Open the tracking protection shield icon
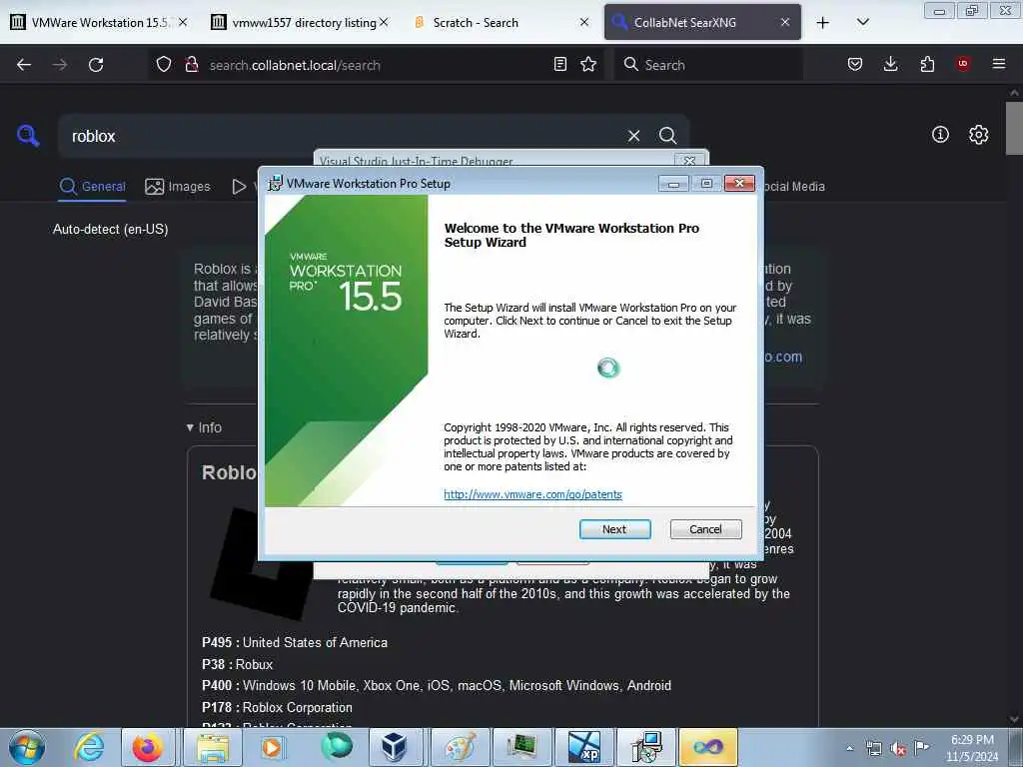 coord(164,65)
